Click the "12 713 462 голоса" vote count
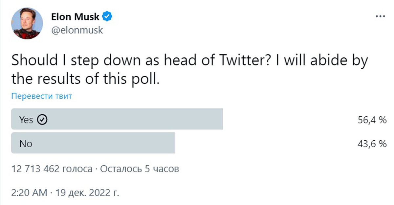 tap(52, 169)
